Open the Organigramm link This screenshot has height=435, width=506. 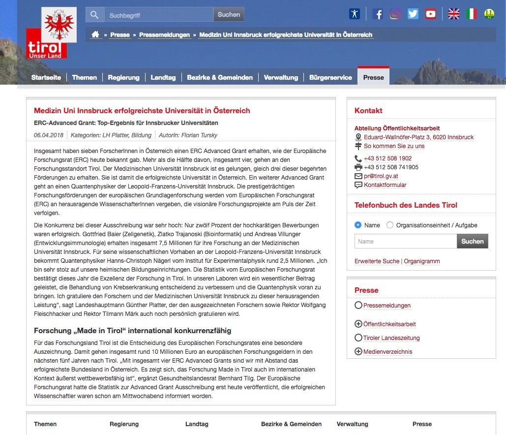coord(422,261)
